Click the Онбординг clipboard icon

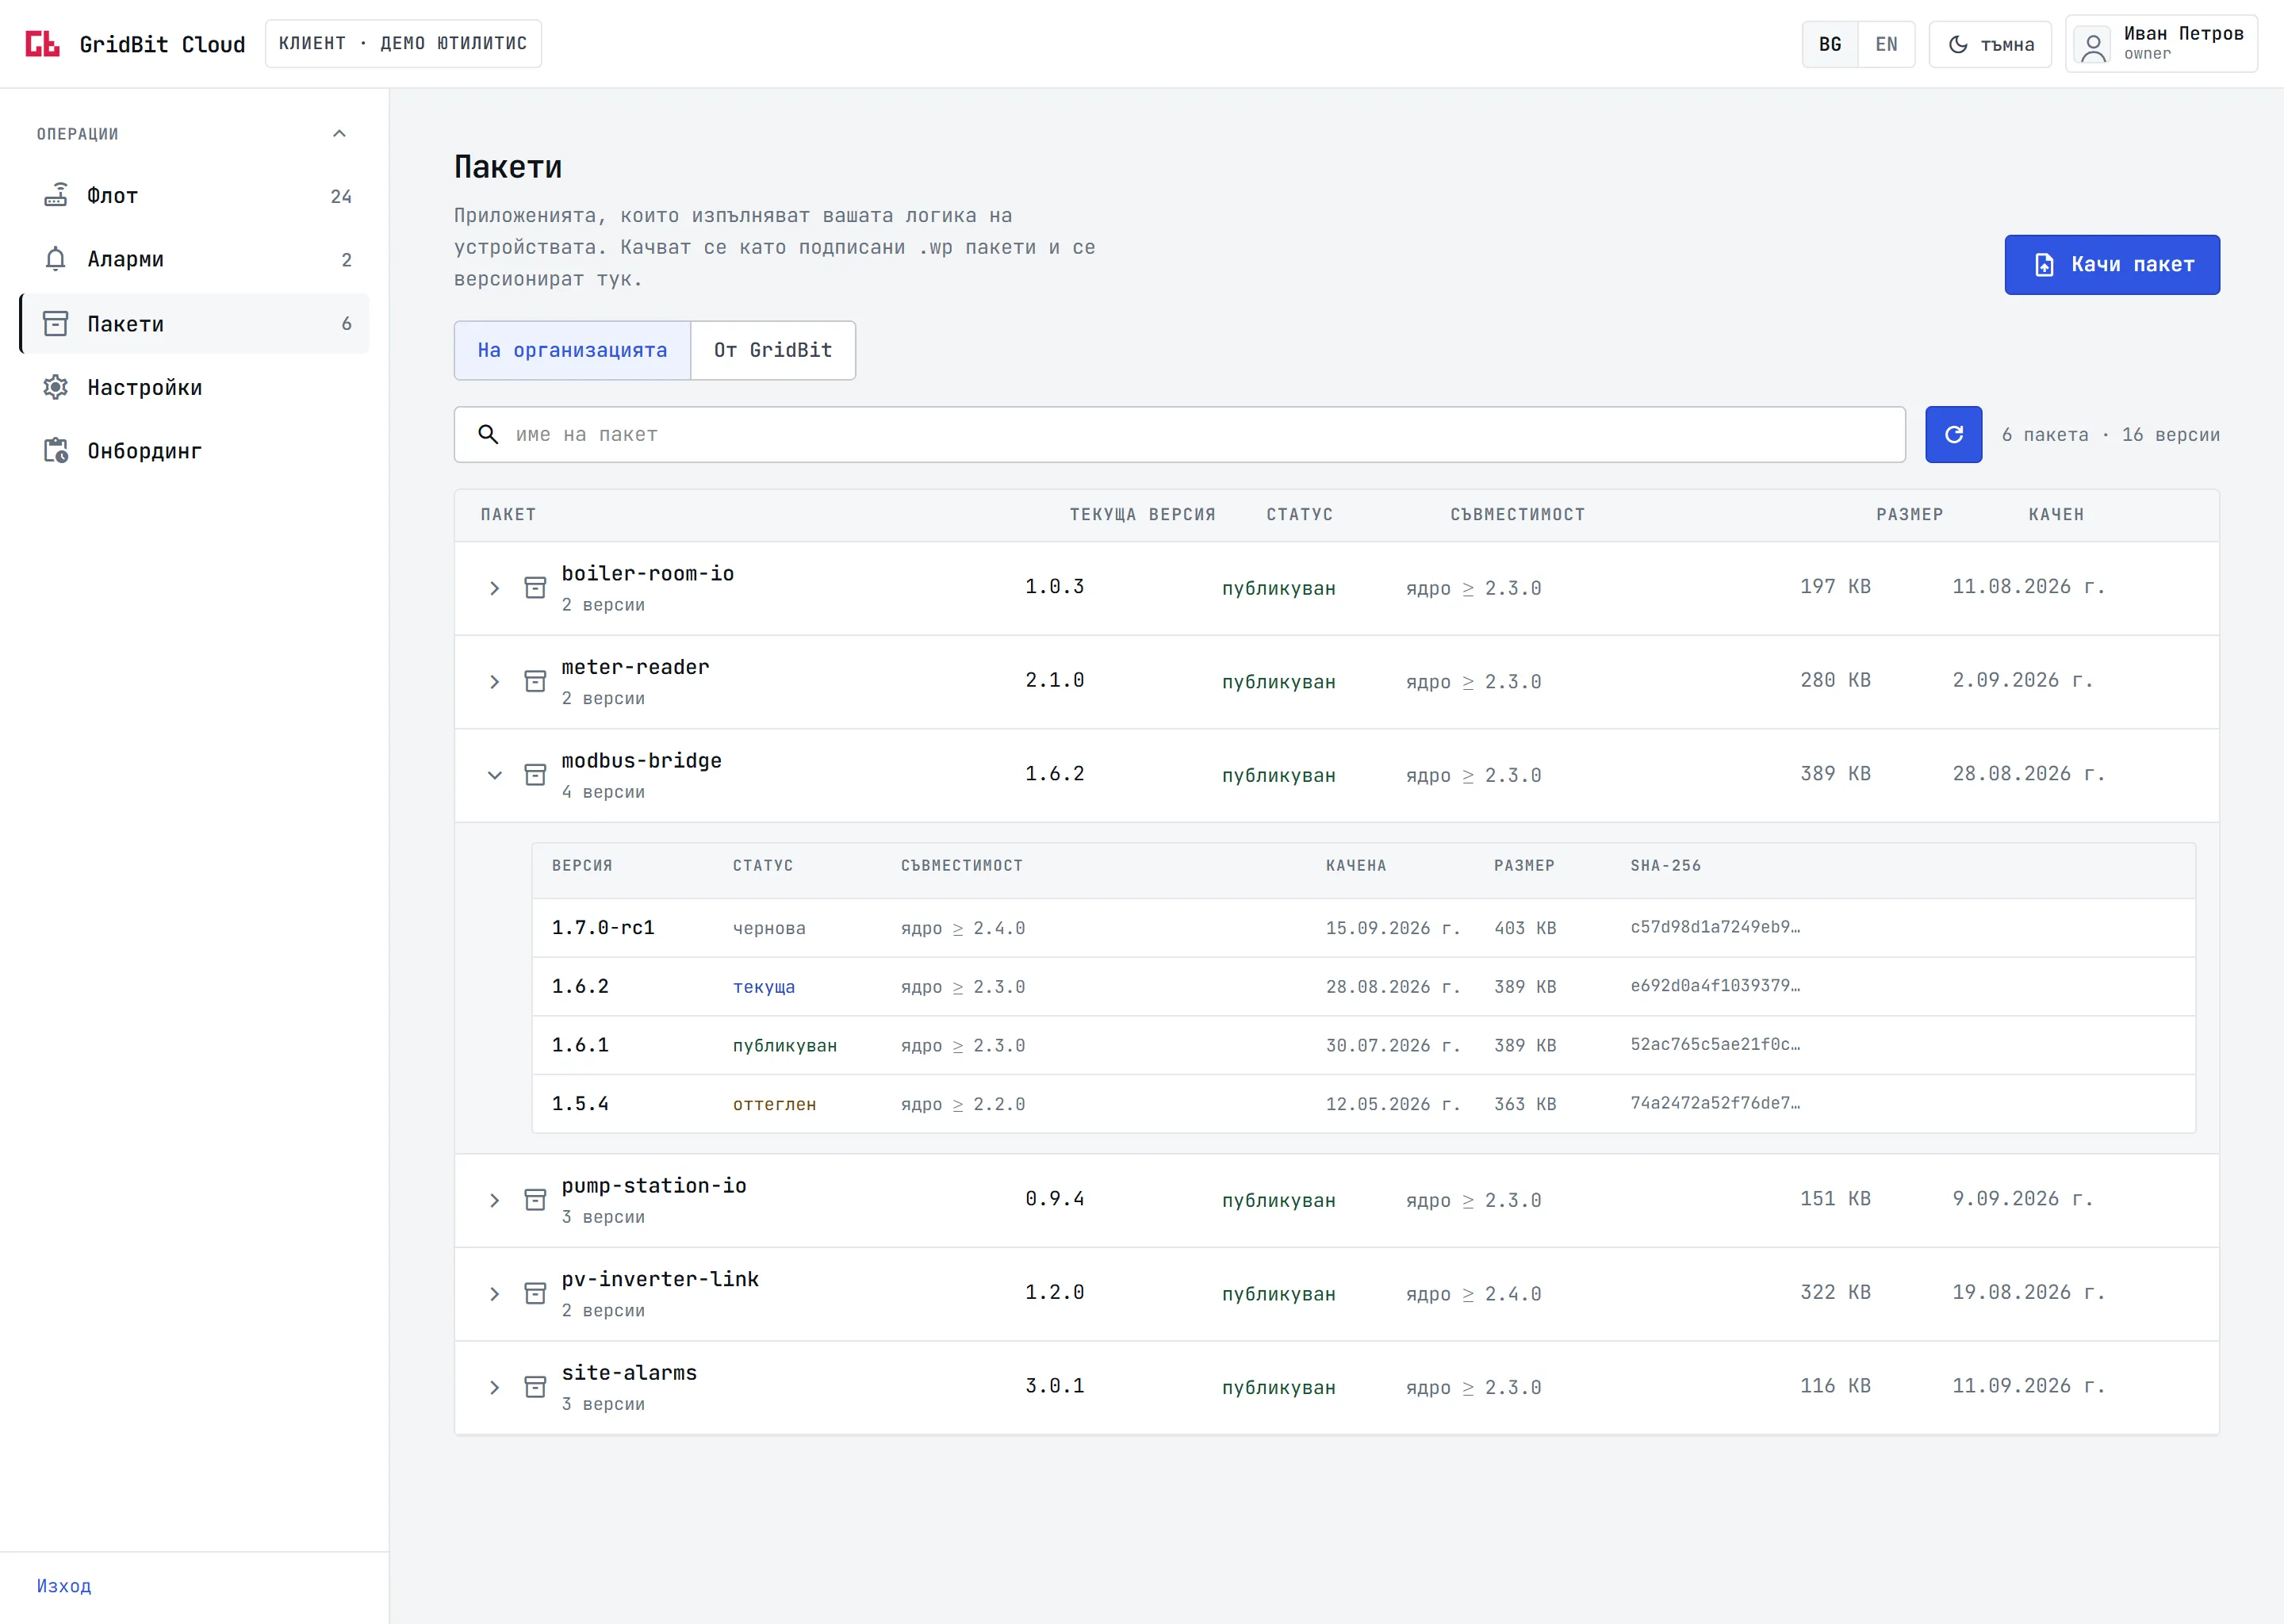(56, 451)
